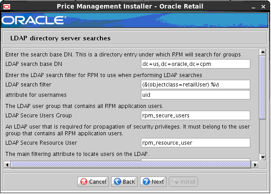Click the "Enter the LDAP search filter for RPM" description
This screenshot has height=194, width=271.
[104, 75]
